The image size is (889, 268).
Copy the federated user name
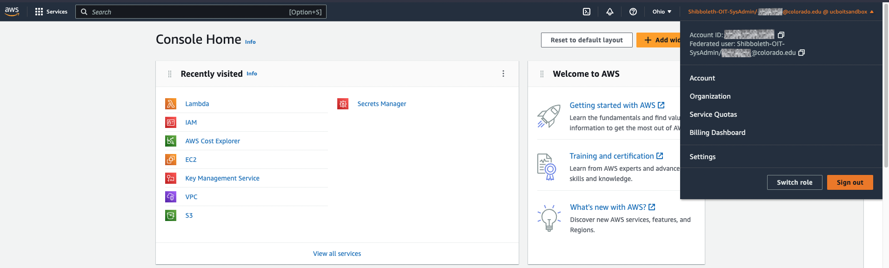(x=801, y=53)
